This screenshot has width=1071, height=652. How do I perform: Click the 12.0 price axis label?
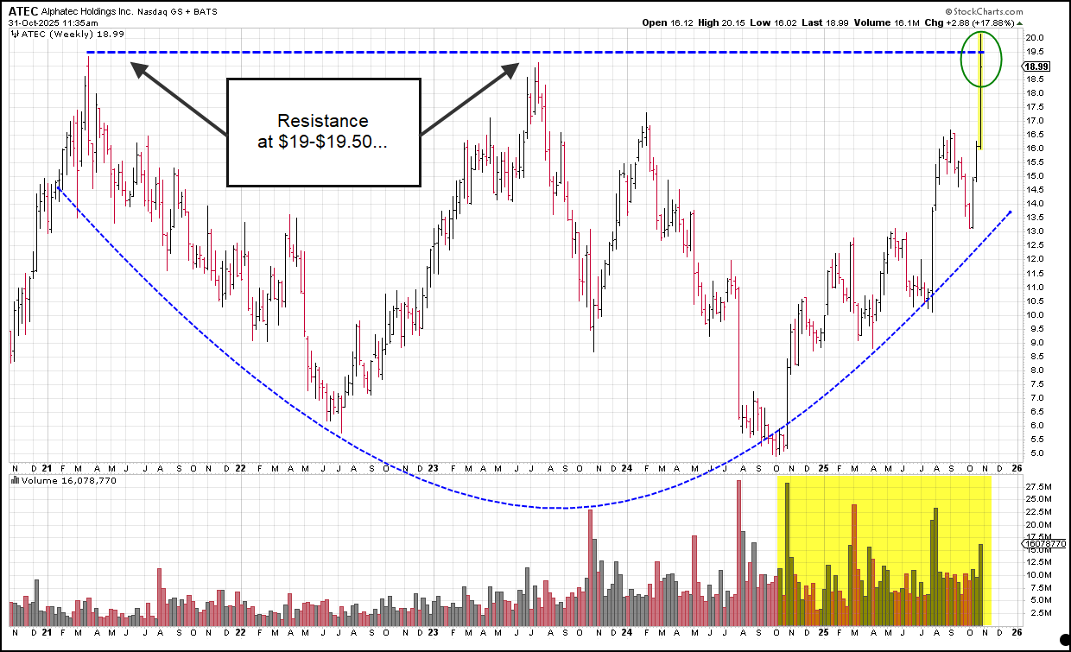(x=1036, y=258)
